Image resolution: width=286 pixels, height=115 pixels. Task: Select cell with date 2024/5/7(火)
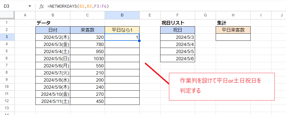[53, 73]
